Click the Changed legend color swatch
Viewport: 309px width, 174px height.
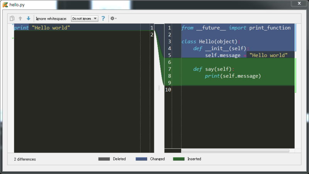click(x=141, y=159)
